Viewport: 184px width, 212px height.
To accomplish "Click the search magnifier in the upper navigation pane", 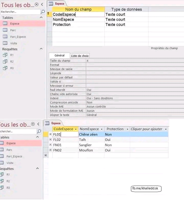I will pos(43,12).
